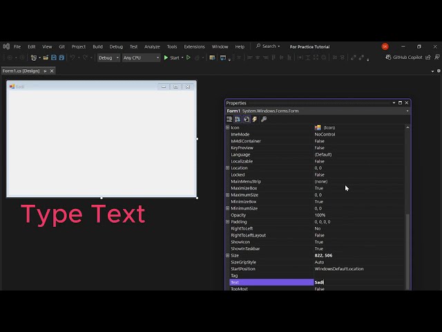Open the Edit menu
The height and width of the screenshot is (332, 442).
32,46
